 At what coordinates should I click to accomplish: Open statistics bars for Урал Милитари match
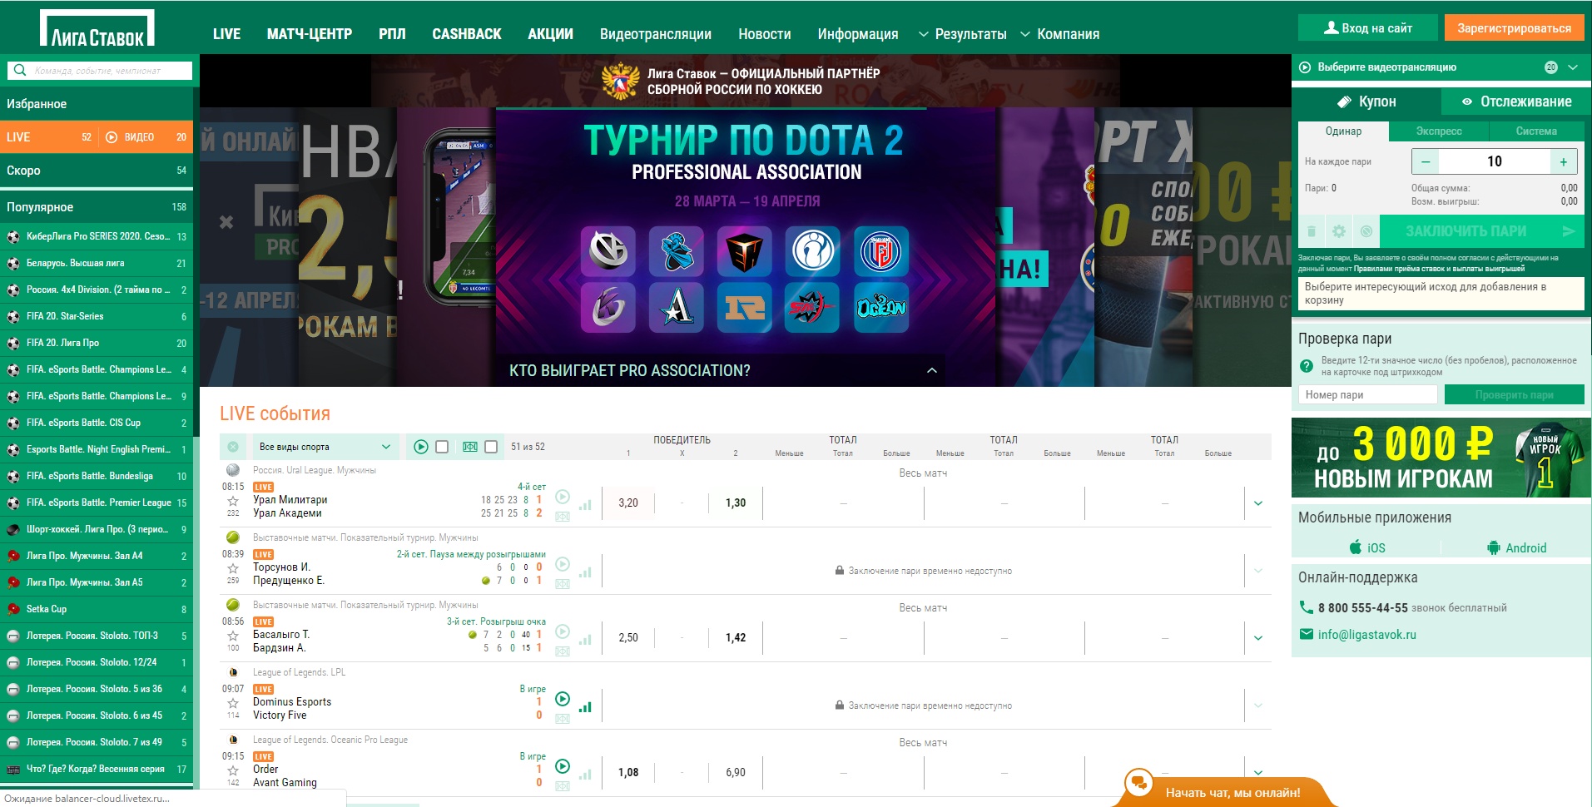pyautogui.click(x=585, y=504)
